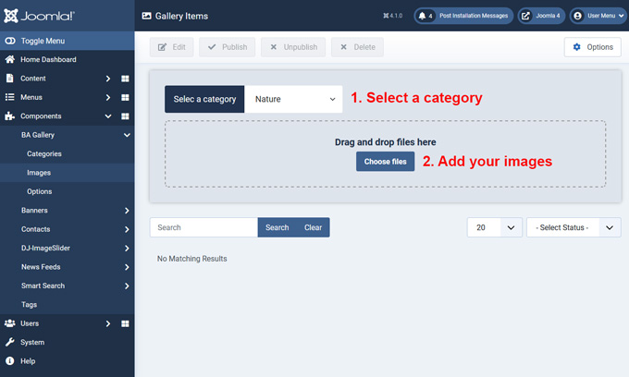This screenshot has height=377, width=629.
Task: Click the Menus list icon
Action: (x=10, y=97)
